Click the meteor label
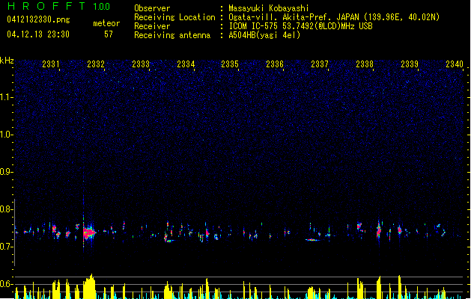Image resolution: width=471 pixels, height=299 pixels. coord(106,23)
